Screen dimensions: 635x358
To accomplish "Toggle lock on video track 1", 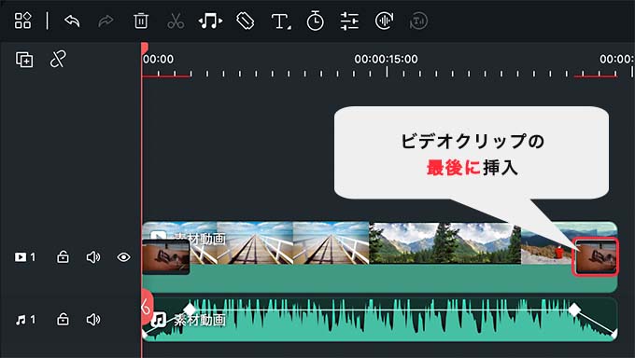I will pos(63,256).
